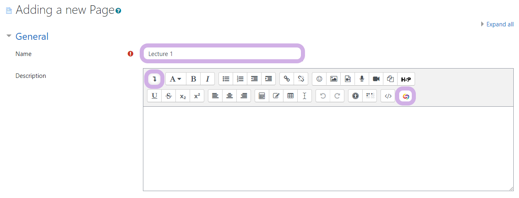Image resolution: width=519 pixels, height=198 pixels.
Task: Open the paragraph styles dropdown
Action: (175, 79)
